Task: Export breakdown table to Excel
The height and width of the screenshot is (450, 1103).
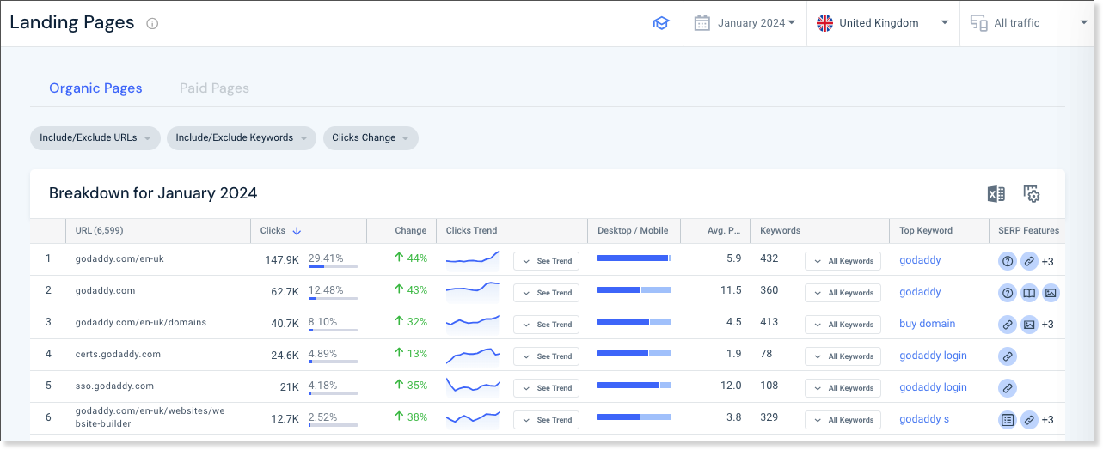Action: point(996,194)
